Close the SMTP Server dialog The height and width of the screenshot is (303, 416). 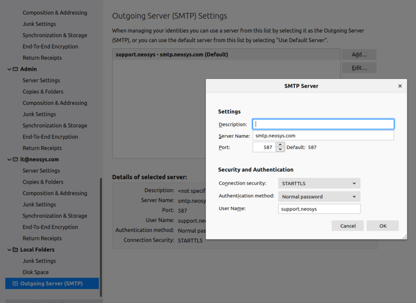400,86
